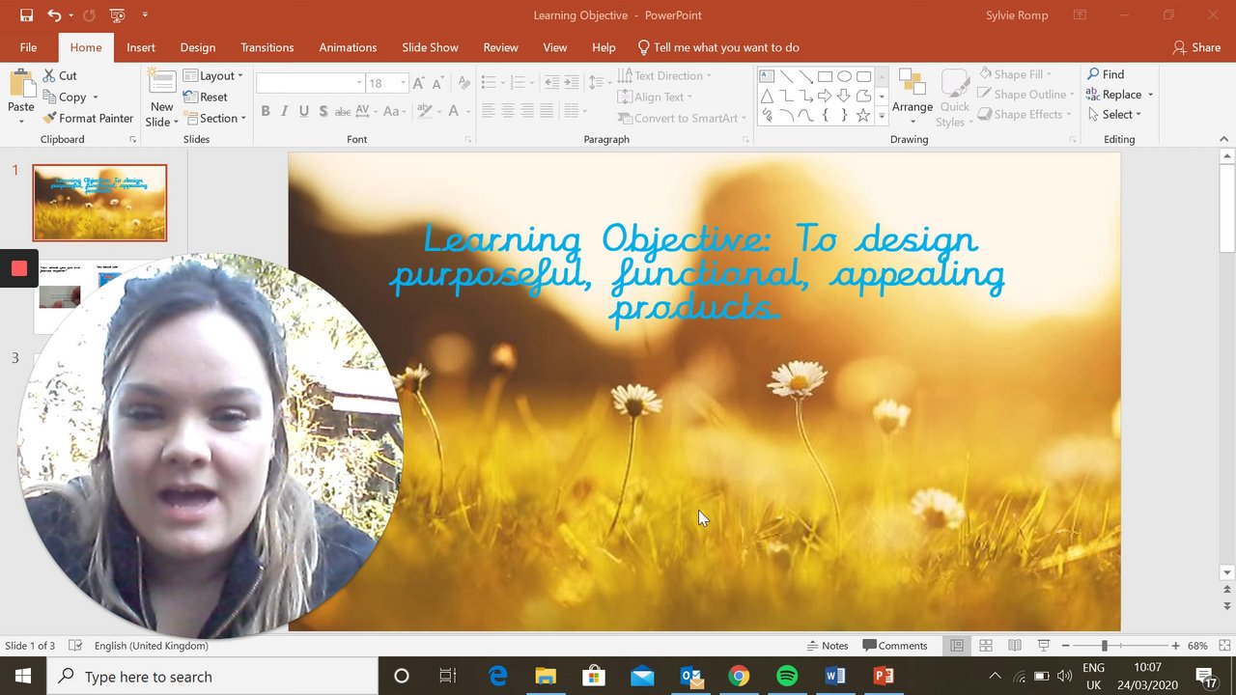Open Comments pane from status bar
Image resolution: width=1236 pixels, height=695 pixels.
click(x=895, y=646)
